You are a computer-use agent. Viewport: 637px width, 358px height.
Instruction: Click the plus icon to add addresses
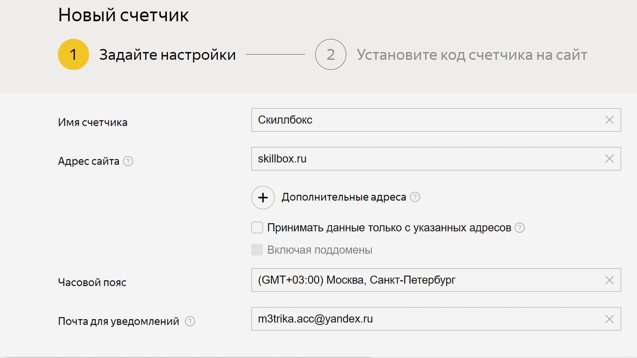click(x=263, y=198)
